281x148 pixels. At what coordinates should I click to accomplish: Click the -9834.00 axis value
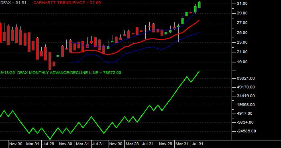(x=245, y=122)
